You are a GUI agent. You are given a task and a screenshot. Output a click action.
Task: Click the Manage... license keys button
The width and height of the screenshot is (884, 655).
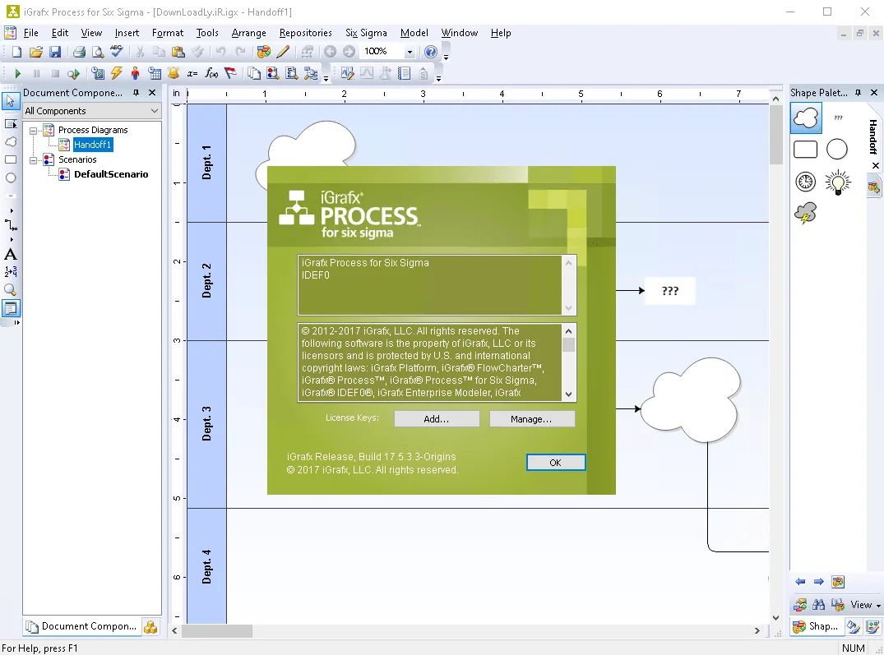coord(532,419)
